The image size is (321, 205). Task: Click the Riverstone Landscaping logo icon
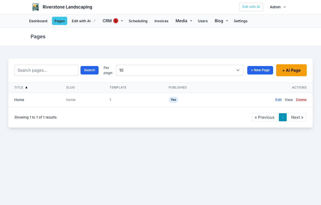[x=36, y=7]
